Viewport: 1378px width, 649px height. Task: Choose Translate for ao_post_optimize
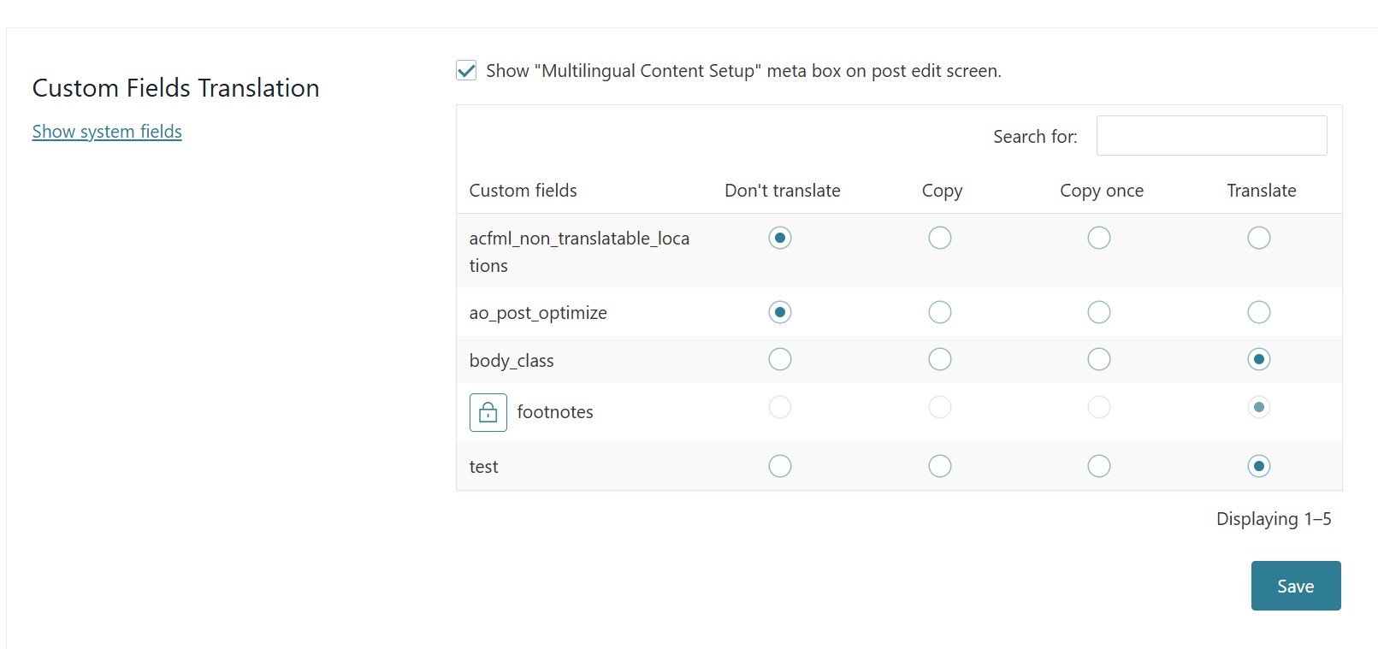tap(1258, 312)
